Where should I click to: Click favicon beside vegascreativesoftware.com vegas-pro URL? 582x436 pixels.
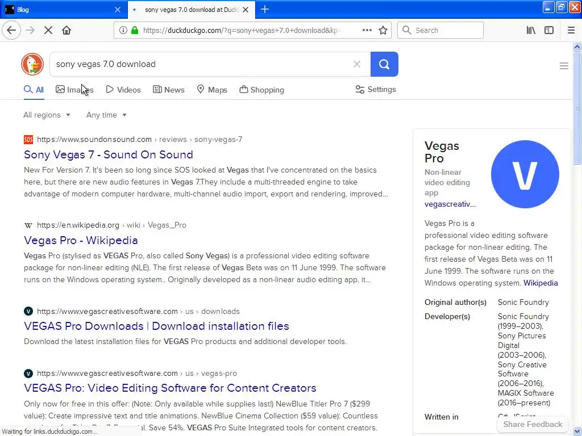click(28, 374)
